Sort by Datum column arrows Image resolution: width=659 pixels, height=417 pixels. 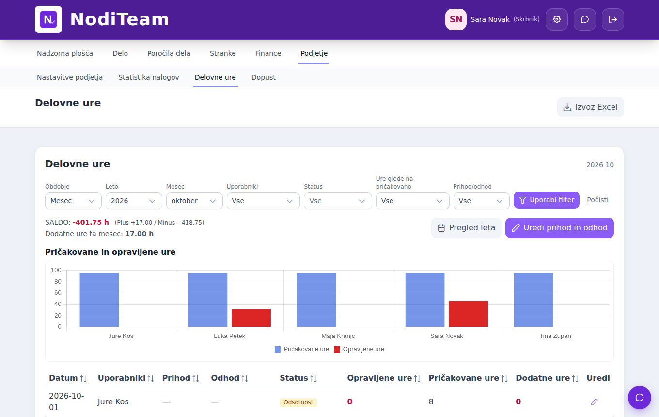[83, 378]
